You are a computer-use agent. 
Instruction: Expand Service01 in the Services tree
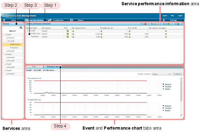pyautogui.click(x=7, y=38)
